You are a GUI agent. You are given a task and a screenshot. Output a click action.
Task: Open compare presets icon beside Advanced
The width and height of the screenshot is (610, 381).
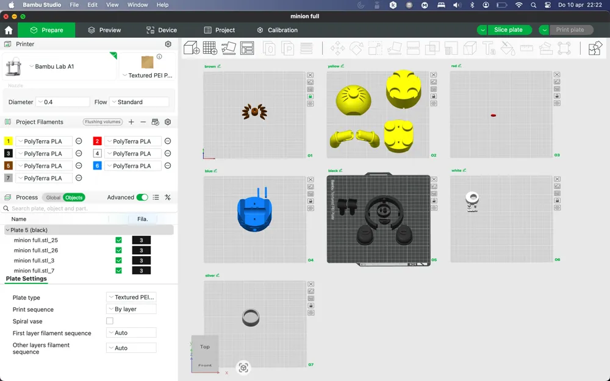point(168,198)
